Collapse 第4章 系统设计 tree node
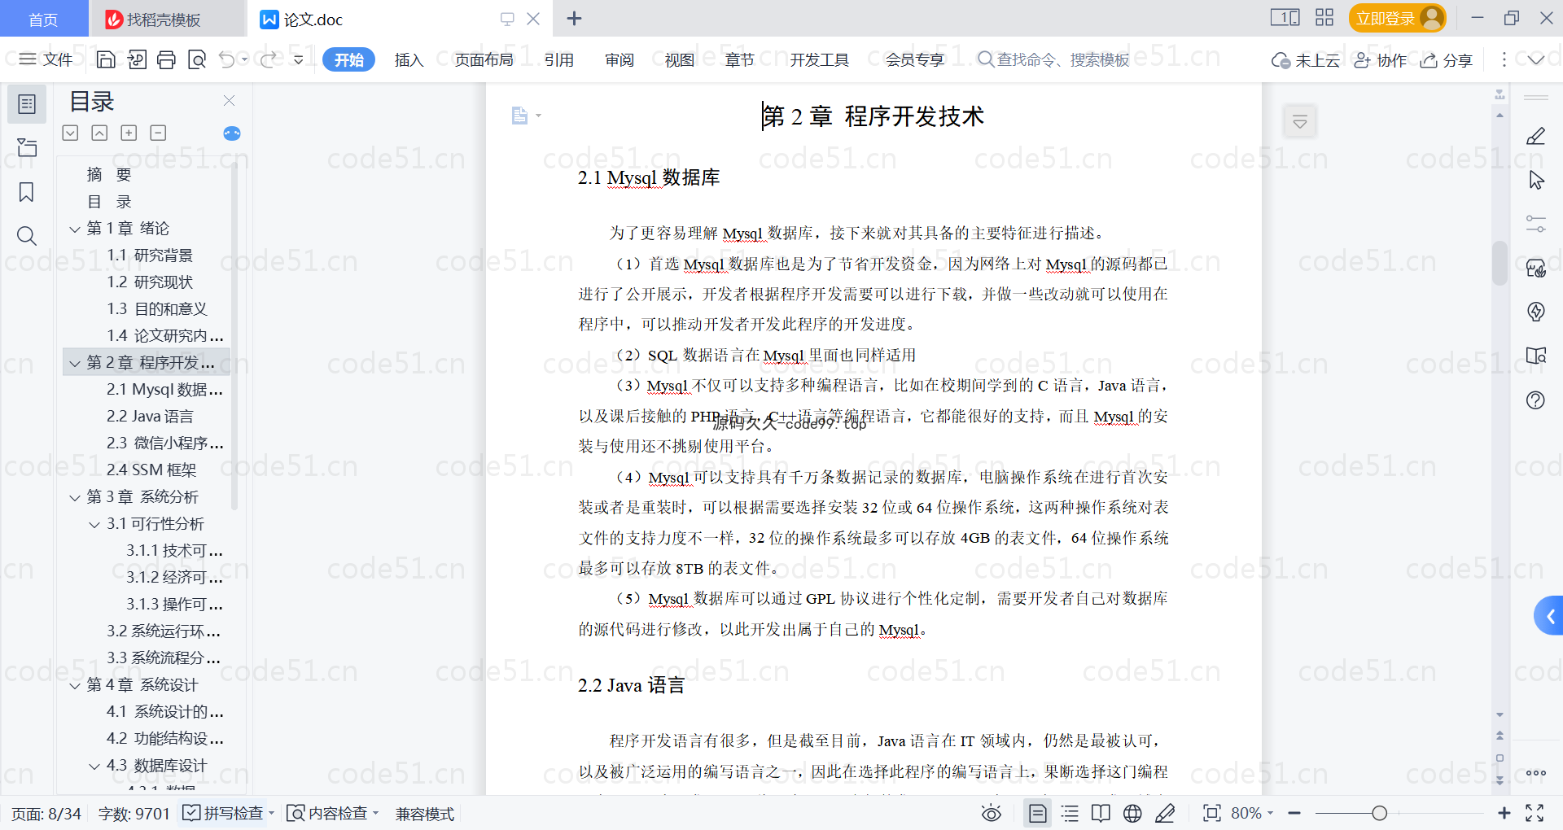Viewport: 1563px width, 830px height. (x=75, y=686)
